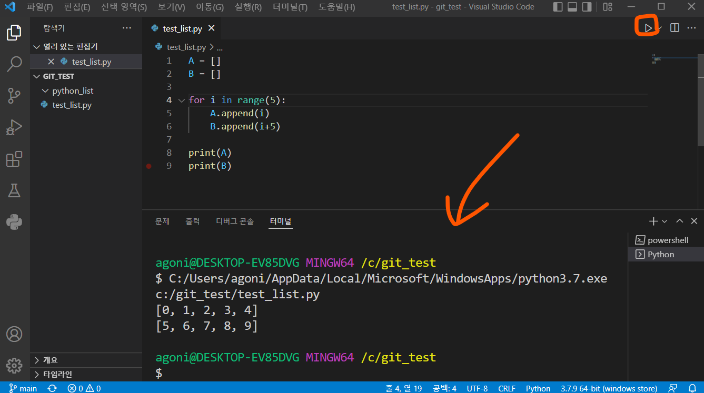Close the test_list.py editor tab
Image resolution: width=704 pixels, height=393 pixels.
point(212,28)
